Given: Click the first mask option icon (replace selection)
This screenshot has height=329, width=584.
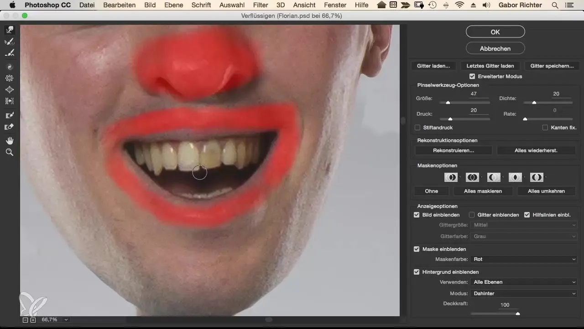Looking at the screenshot, I should 451,177.
